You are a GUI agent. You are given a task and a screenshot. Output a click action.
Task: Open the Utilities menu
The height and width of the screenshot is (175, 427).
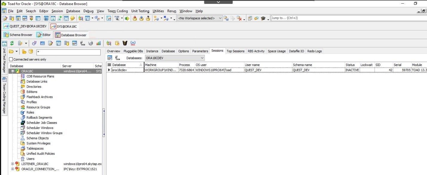click(x=158, y=11)
